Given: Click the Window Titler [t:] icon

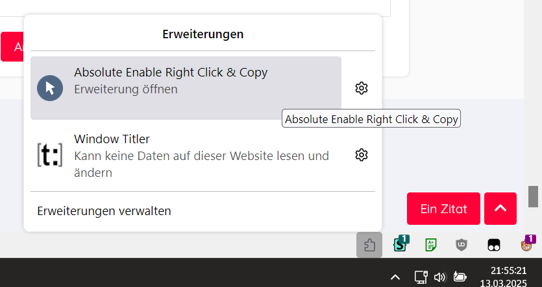Looking at the screenshot, I should [x=50, y=155].
